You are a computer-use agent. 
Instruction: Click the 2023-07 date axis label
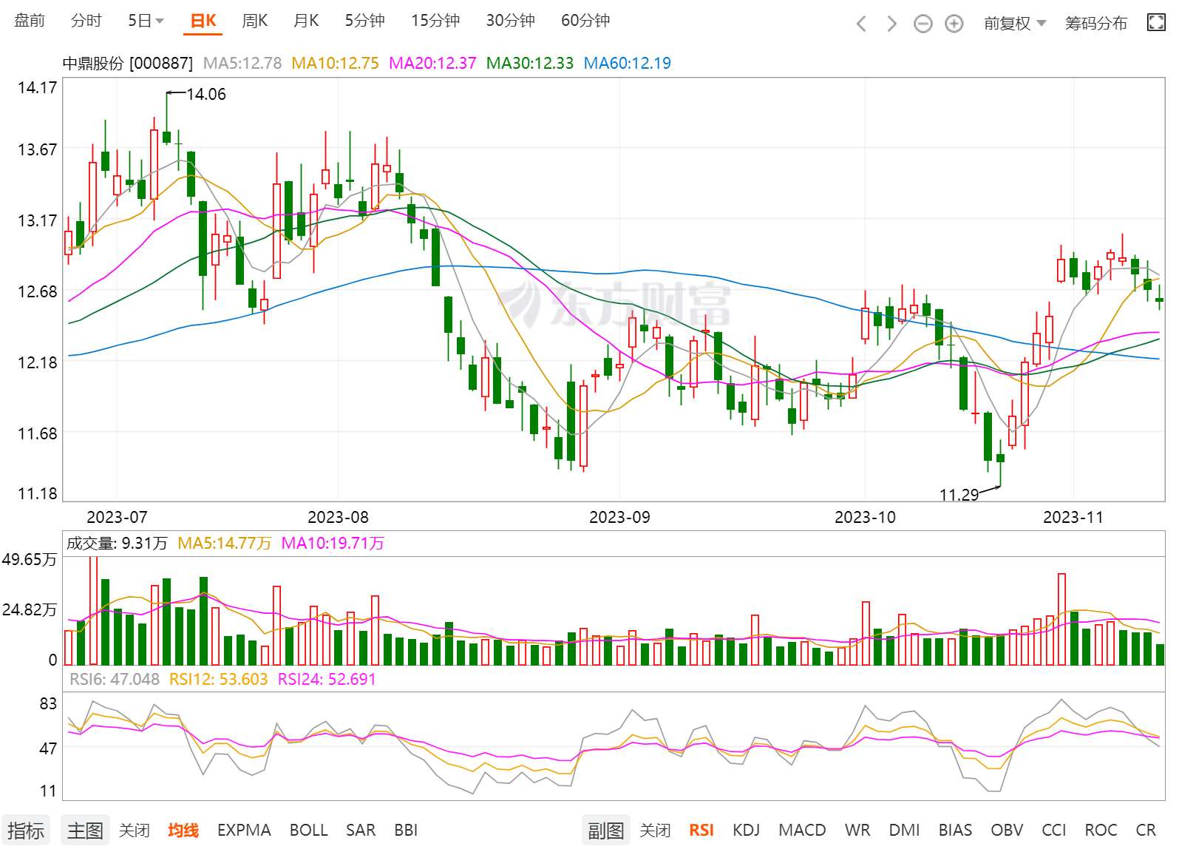[117, 518]
